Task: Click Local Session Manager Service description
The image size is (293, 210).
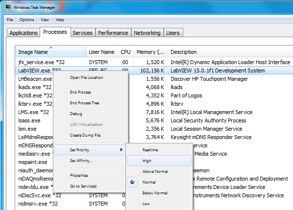Action: coord(206,129)
